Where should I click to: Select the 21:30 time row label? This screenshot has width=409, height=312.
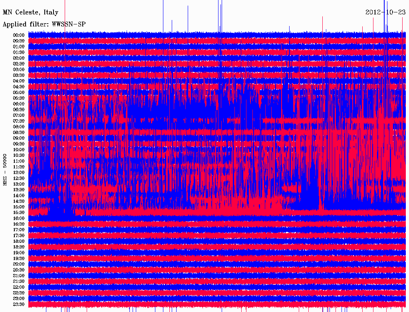click(19, 282)
